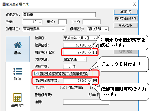Click the 資産名称 text field

tap(59, 15)
